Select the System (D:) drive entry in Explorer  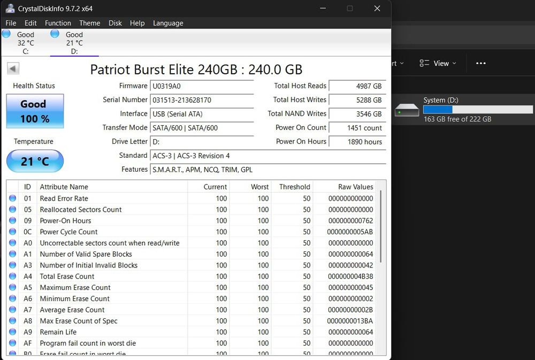[x=463, y=110]
